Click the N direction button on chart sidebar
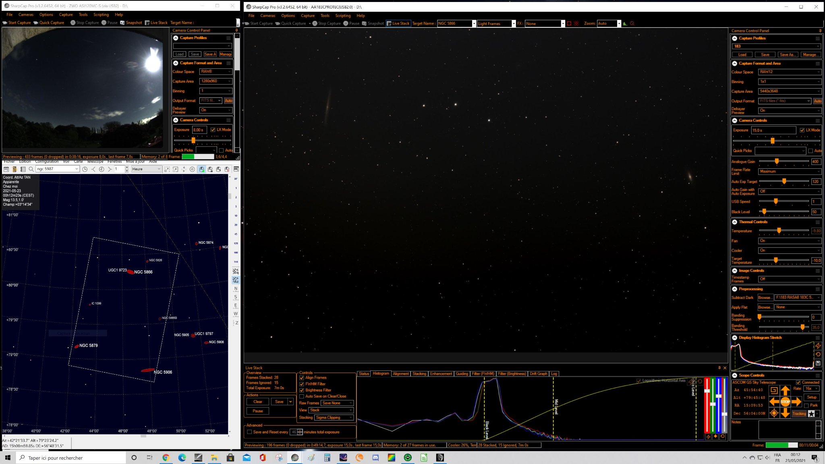Image resolution: width=825 pixels, height=464 pixels. pos(236,289)
